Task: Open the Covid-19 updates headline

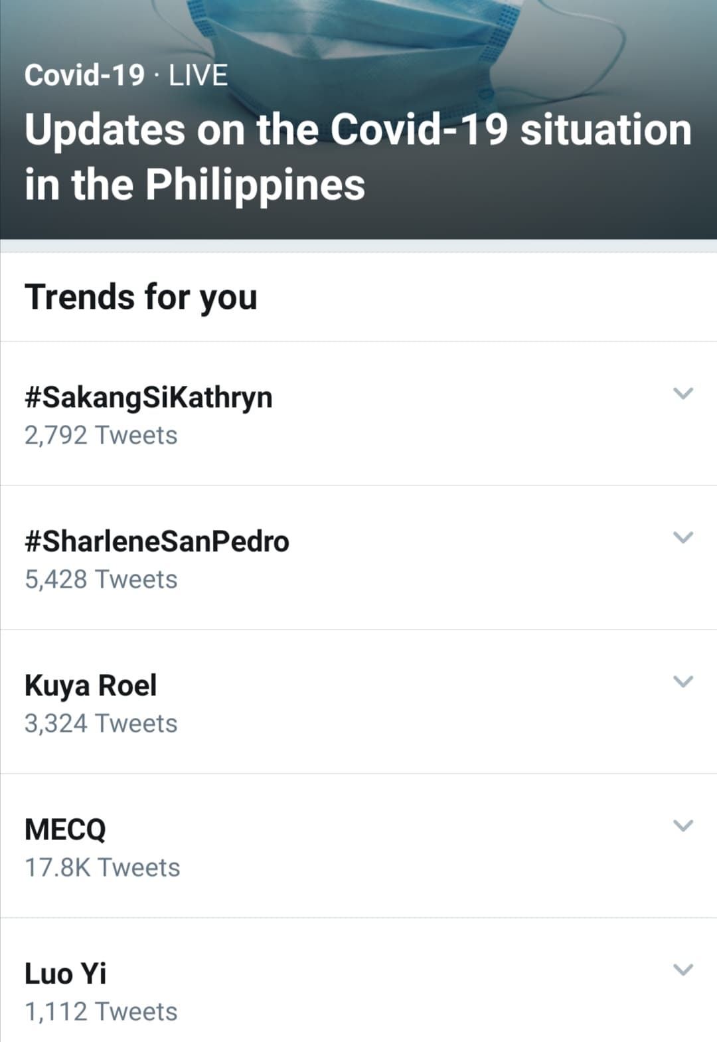Action: pyautogui.click(x=357, y=156)
